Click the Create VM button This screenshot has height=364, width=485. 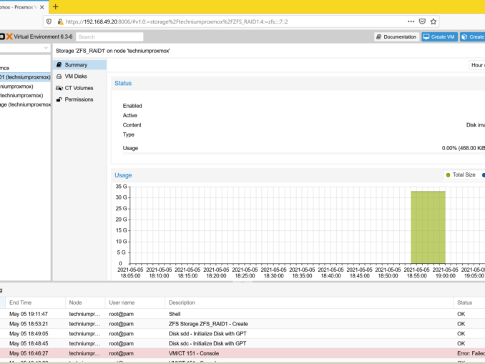tap(439, 36)
